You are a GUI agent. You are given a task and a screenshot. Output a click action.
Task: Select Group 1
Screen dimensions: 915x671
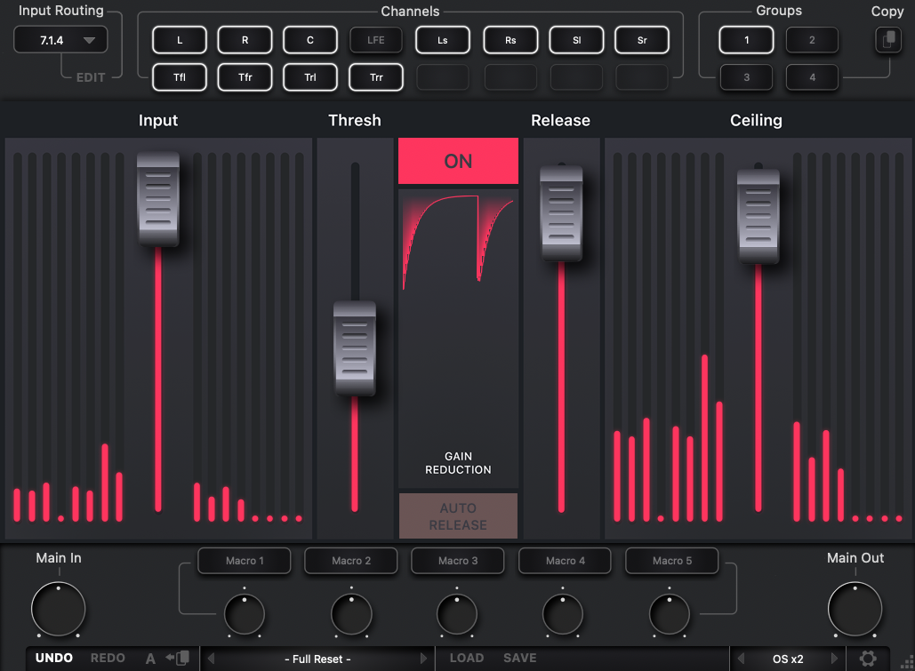(x=746, y=40)
